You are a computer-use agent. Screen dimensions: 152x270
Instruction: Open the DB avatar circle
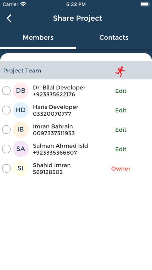pos(21,91)
